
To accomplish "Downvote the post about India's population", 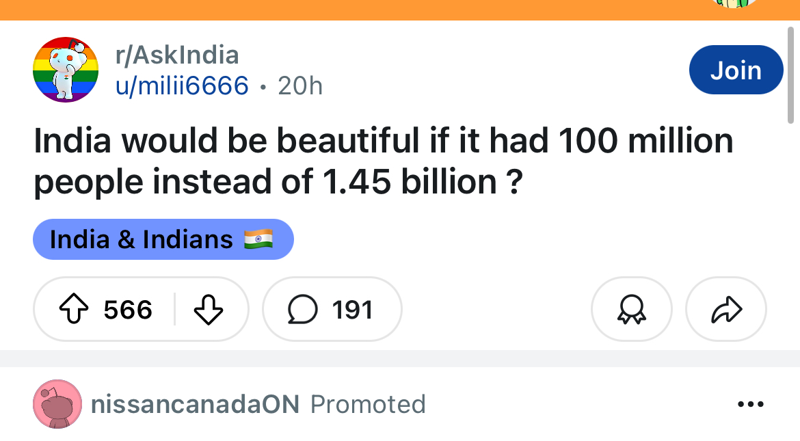I will coord(208,309).
